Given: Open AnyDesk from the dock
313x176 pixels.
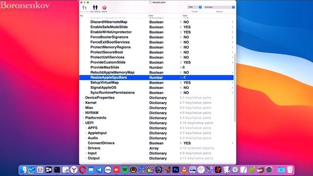Looking at the screenshot, I should point(116,170).
